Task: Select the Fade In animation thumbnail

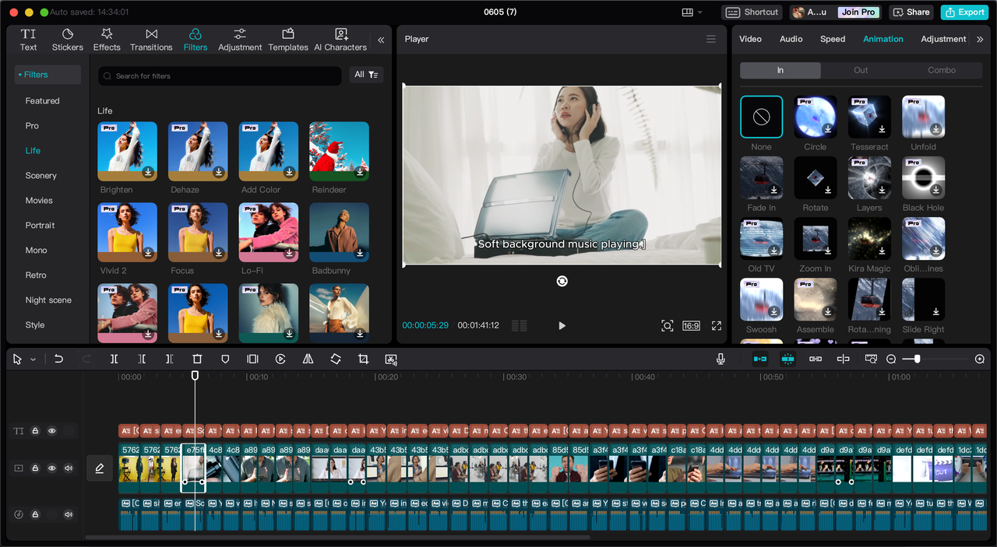Action: pos(761,177)
